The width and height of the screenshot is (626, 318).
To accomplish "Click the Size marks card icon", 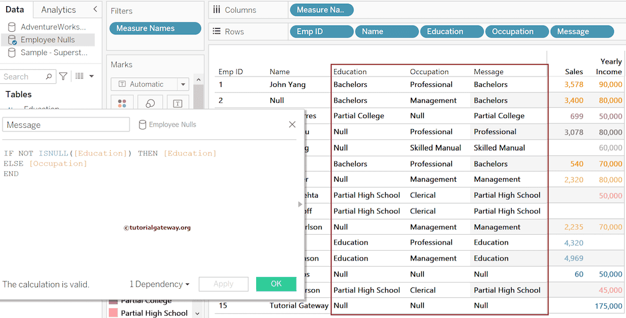I will tap(150, 103).
